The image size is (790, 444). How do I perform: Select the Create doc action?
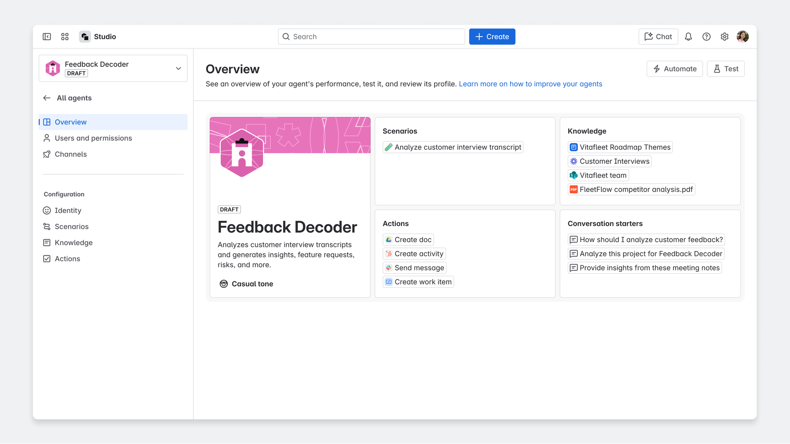[408, 240]
